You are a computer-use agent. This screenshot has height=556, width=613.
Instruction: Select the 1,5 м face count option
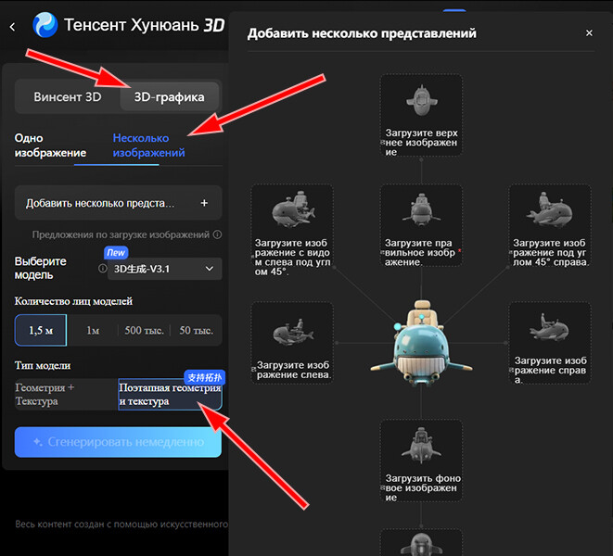pos(42,331)
